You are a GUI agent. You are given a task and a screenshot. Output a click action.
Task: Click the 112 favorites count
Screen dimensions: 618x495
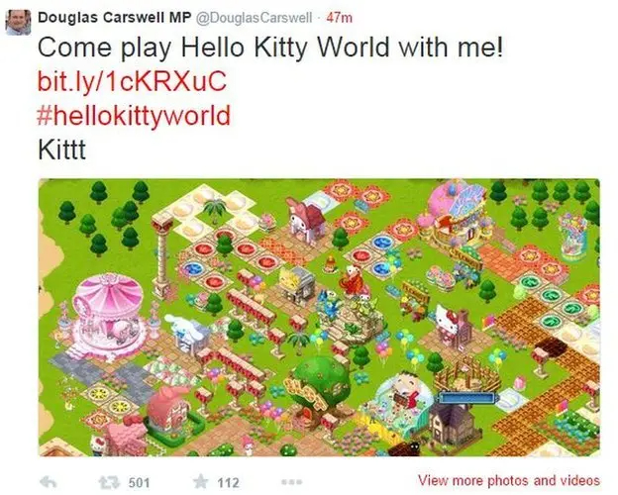coord(228,482)
